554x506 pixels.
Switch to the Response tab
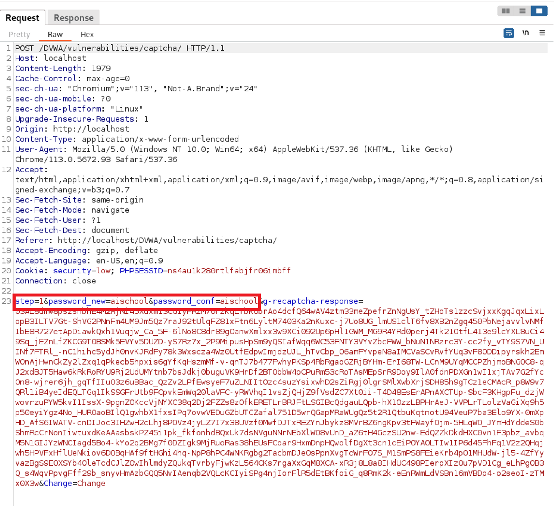pos(73,18)
